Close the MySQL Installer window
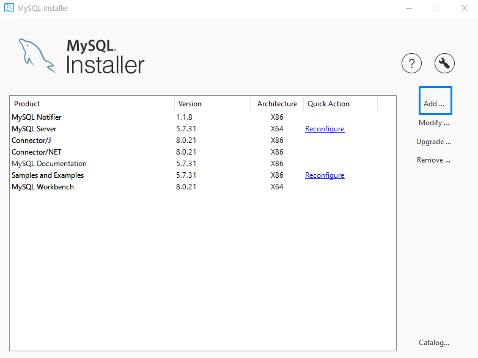 (465, 8)
